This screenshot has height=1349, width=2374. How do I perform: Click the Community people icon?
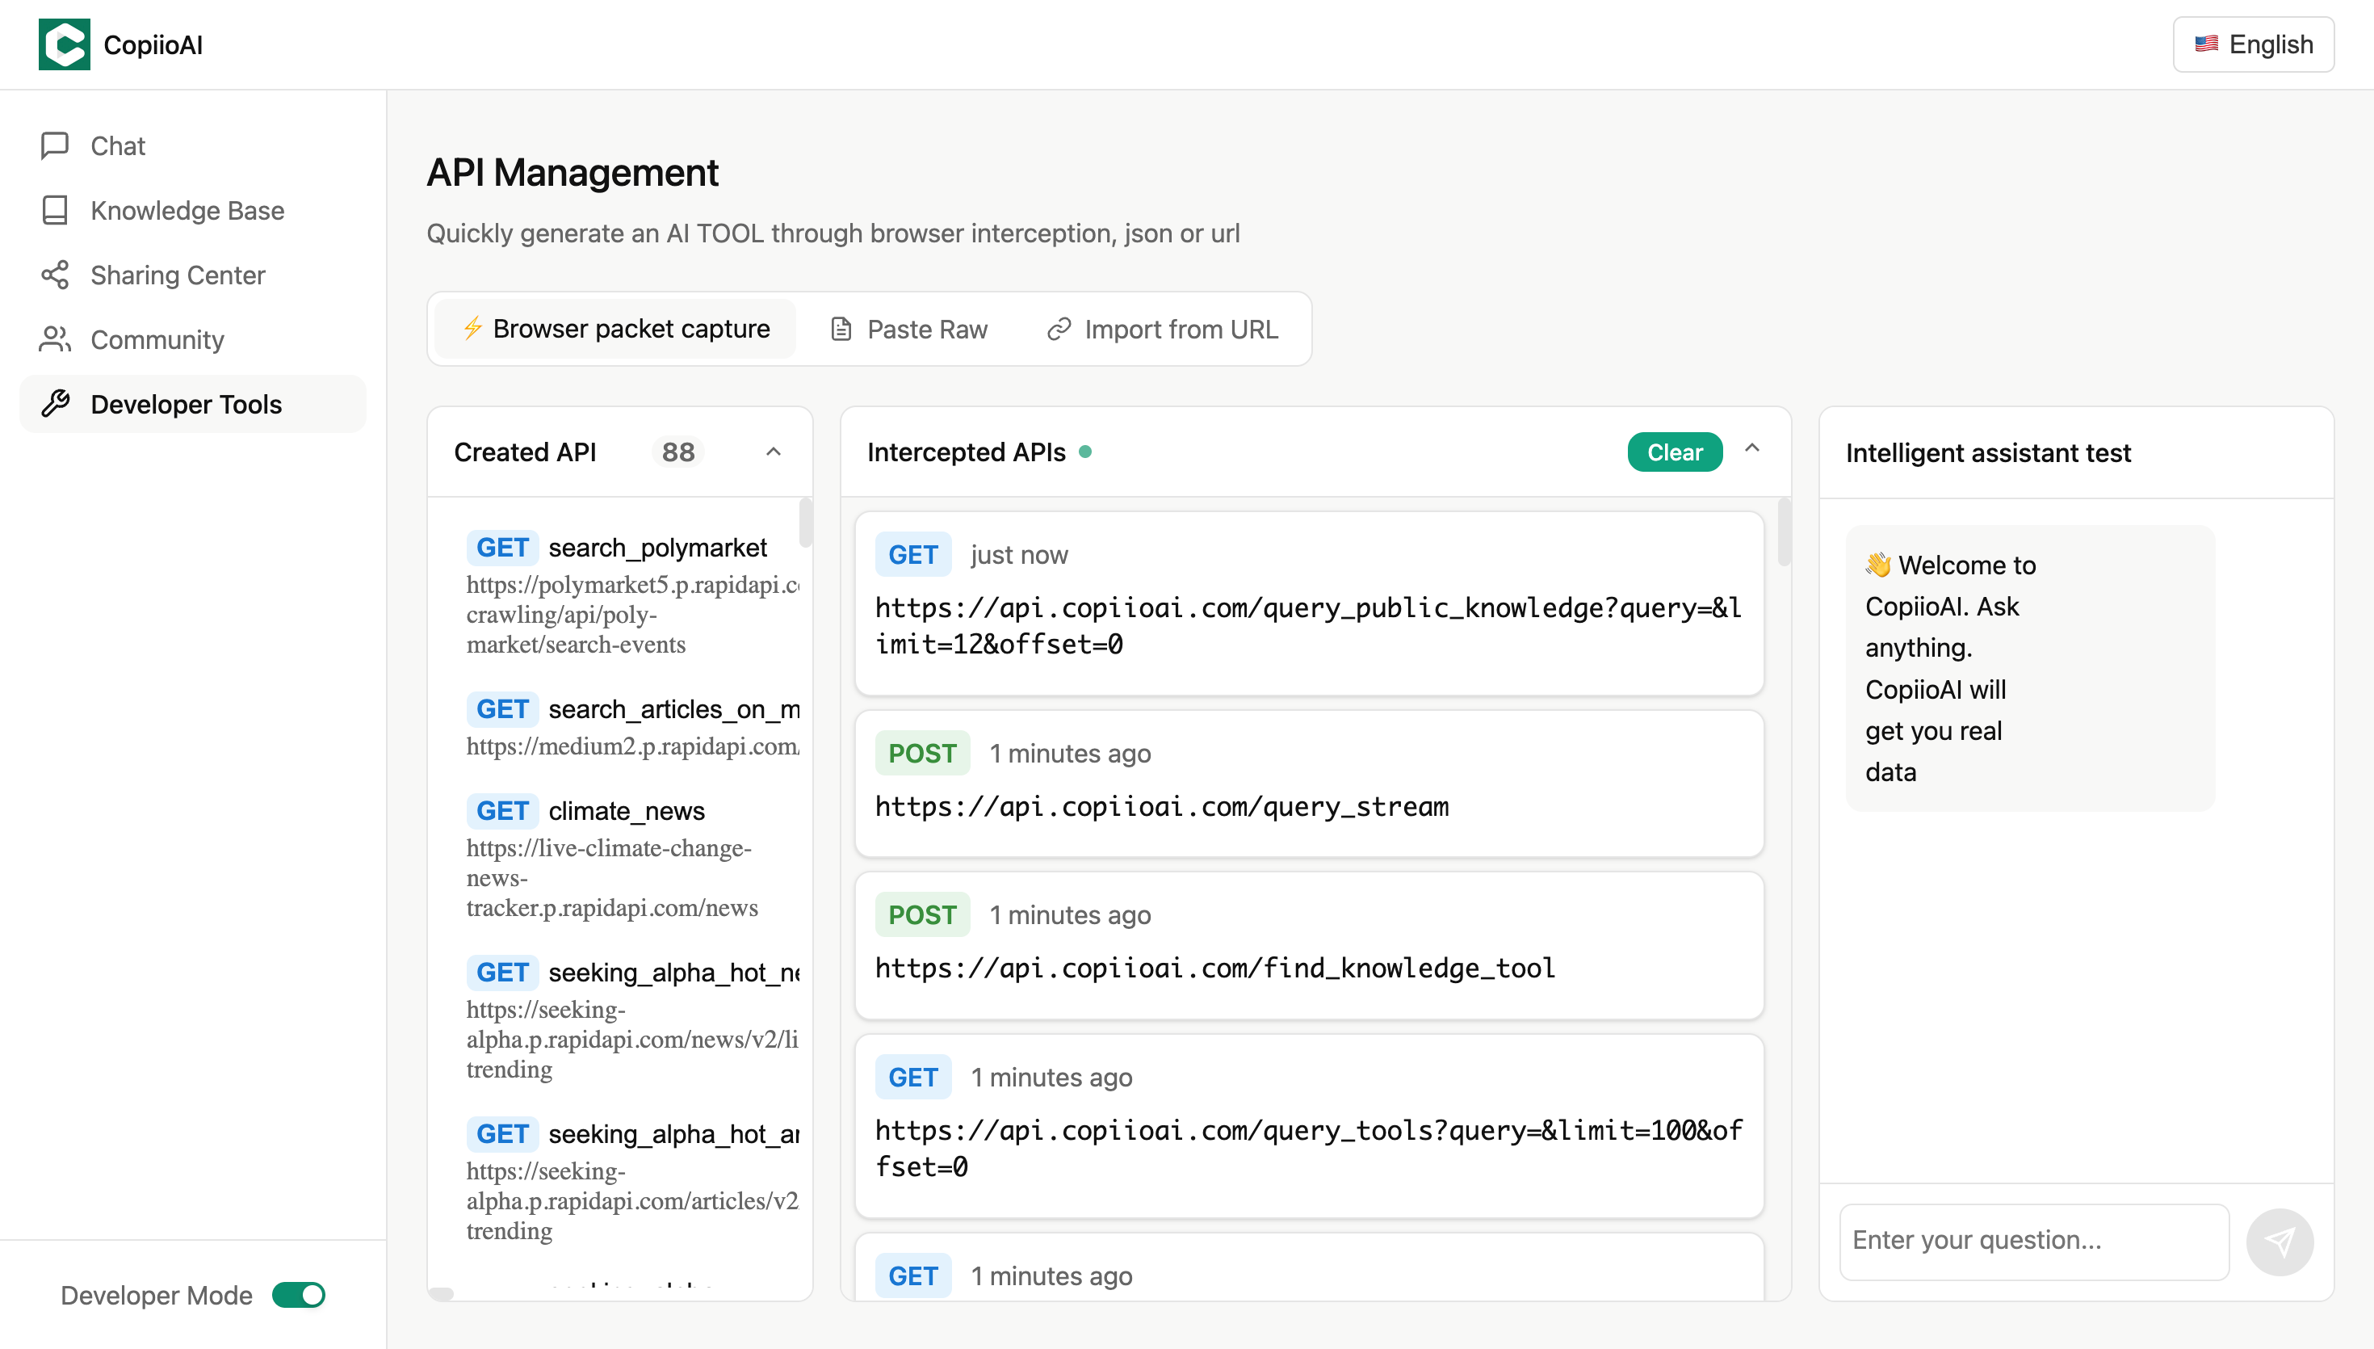click(55, 340)
